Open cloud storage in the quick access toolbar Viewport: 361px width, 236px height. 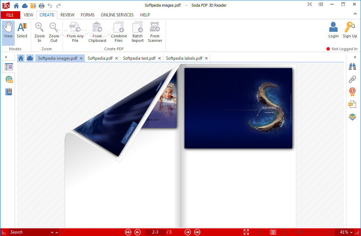pyautogui.click(x=24, y=6)
